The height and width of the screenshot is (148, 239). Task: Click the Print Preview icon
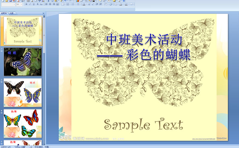click(x=32, y=1)
